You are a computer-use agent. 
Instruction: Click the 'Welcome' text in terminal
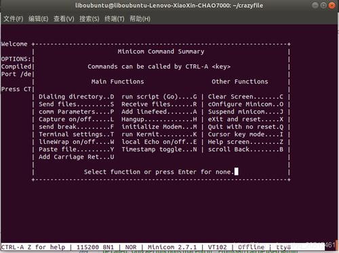pos(14,44)
